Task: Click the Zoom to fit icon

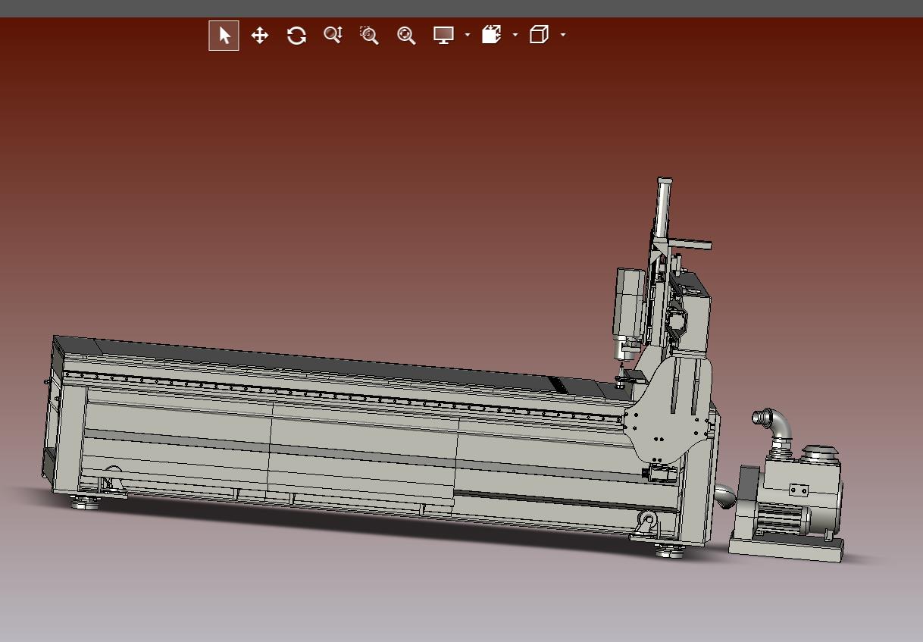Action: [x=406, y=36]
